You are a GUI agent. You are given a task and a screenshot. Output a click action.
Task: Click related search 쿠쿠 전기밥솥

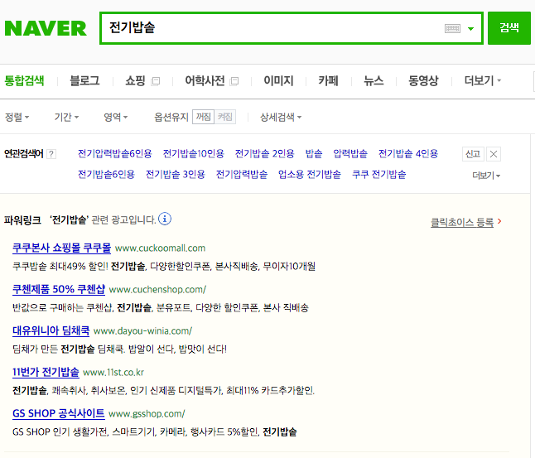(x=379, y=175)
